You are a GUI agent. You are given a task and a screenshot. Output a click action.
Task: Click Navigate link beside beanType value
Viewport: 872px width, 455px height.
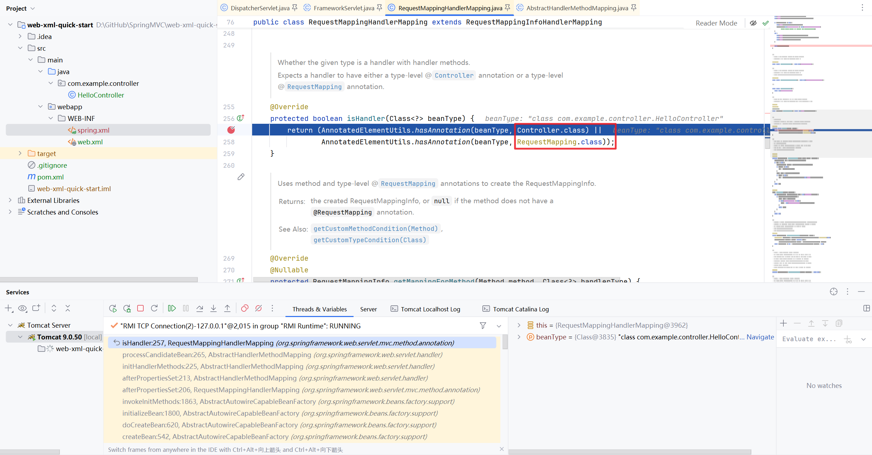tap(760, 337)
